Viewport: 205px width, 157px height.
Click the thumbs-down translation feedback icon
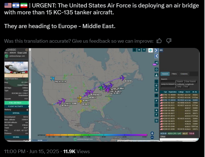pos(169,41)
